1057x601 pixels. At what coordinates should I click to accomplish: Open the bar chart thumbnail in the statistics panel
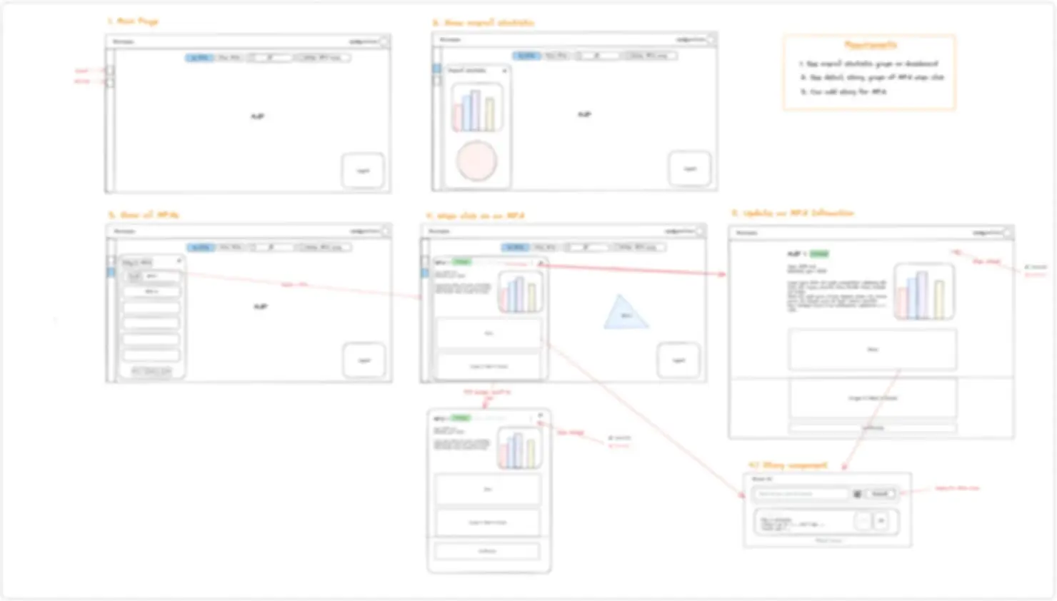tap(477, 108)
